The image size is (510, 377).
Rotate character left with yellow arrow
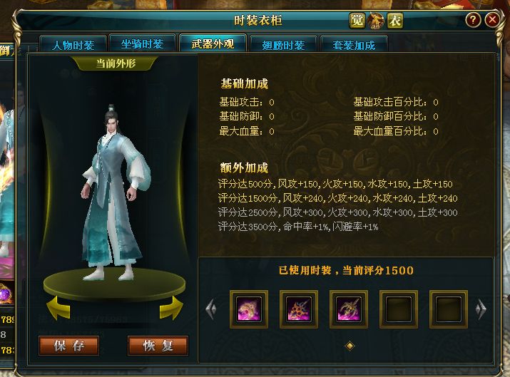(58, 307)
